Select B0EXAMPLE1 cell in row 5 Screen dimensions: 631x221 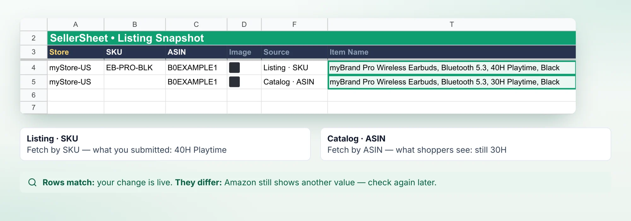[x=196, y=82]
